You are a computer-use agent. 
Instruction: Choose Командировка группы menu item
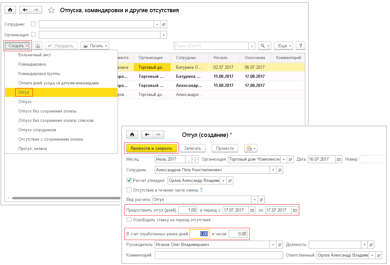coord(61,73)
